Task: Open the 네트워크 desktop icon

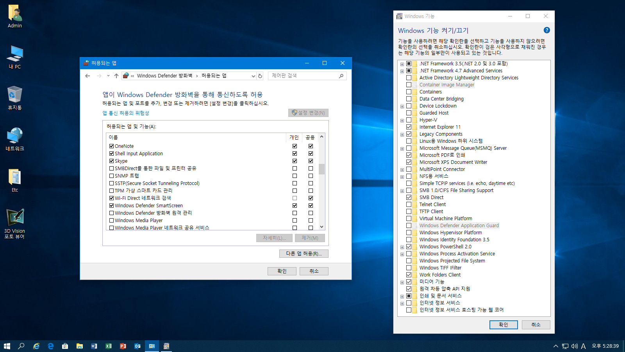Action: (x=15, y=139)
